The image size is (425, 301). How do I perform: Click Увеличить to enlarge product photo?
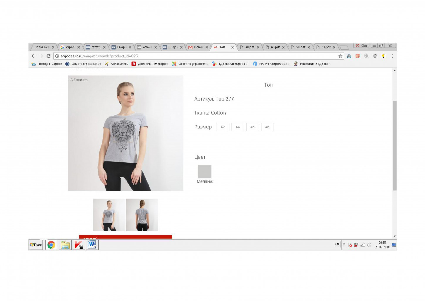tap(79, 80)
